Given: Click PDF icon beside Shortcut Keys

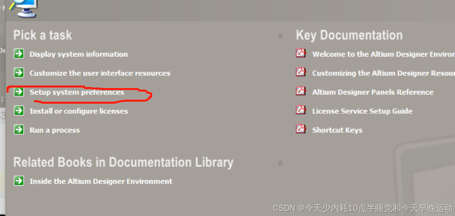Looking at the screenshot, I should (x=301, y=129).
